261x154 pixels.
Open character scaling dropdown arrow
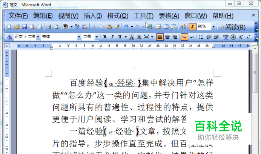[152, 37]
